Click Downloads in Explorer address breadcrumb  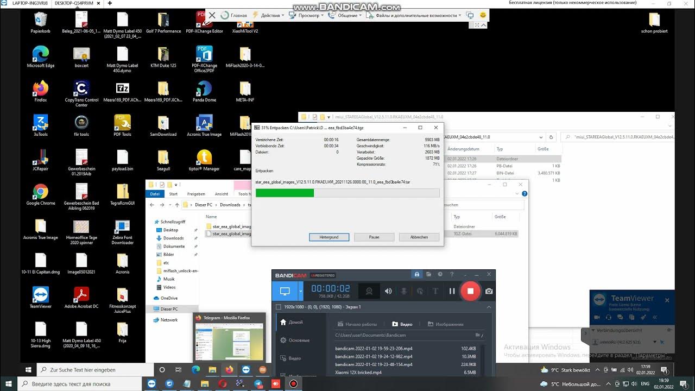(x=230, y=205)
